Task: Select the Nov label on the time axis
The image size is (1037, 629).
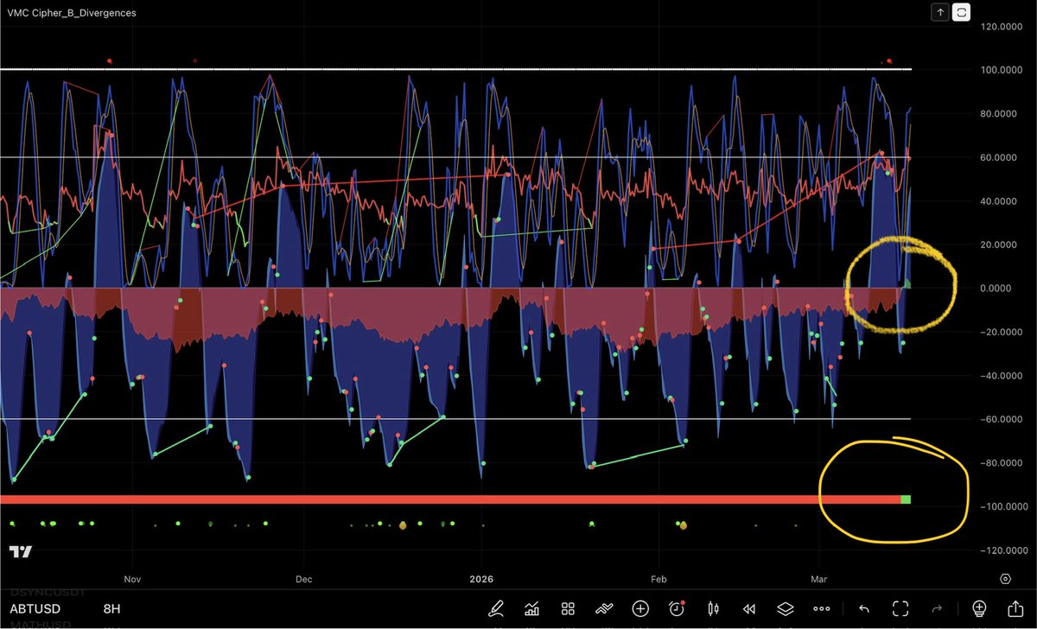Action: pos(132,579)
